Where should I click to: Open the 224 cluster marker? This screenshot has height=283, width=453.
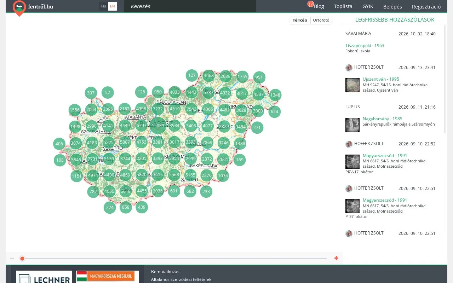[110, 207]
